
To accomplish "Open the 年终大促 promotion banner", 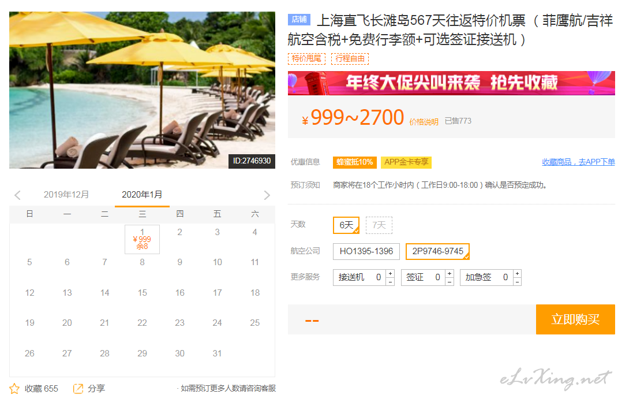I will pyautogui.click(x=451, y=83).
